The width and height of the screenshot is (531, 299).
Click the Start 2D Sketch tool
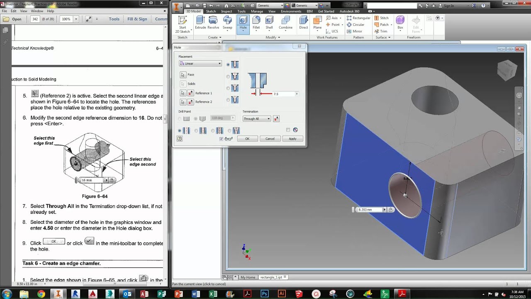[183, 25]
